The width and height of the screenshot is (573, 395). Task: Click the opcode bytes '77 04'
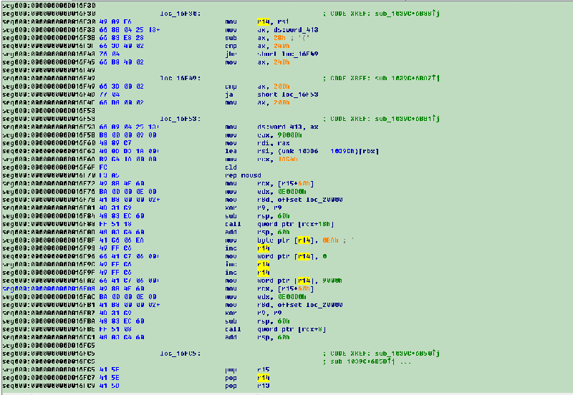pyautogui.click(x=110, y=94)
